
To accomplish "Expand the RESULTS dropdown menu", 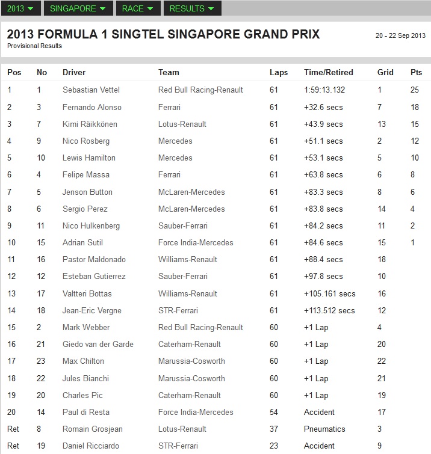I will point(193,8).
